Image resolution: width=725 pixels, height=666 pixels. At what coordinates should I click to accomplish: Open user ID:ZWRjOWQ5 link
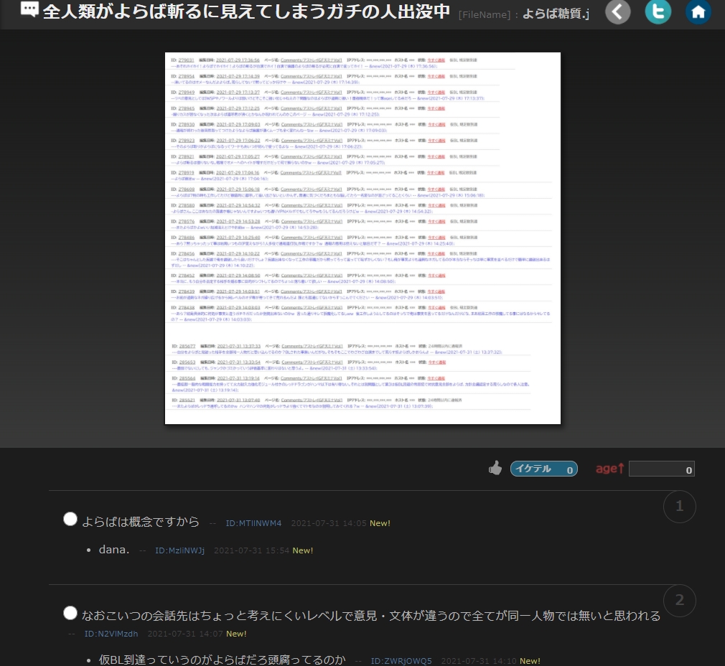(x=401, y=661)
